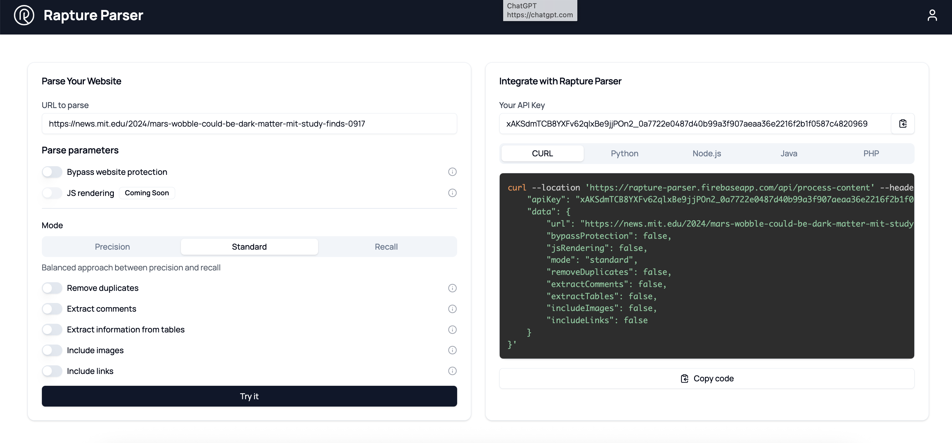Click the Copy code button
Viewport: 952px width, 443px height.
(x=706, y=378)
